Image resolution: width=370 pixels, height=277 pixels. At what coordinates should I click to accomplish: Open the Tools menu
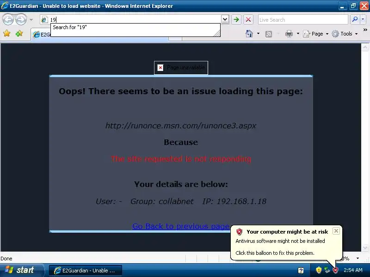click(x=345, y=34)
